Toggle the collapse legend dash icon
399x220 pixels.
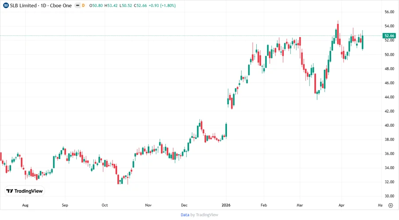(78, 5)
